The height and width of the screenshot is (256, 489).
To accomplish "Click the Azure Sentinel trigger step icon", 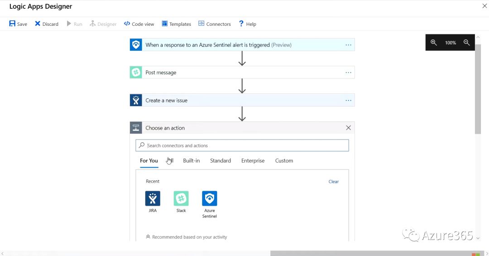I will 136,45.
